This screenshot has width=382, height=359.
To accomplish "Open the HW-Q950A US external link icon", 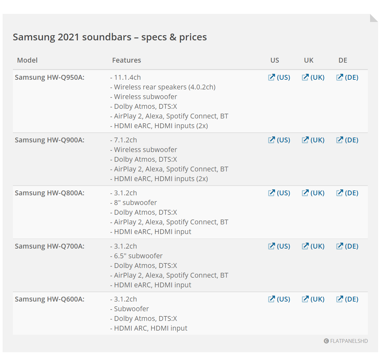I will [x=271, y=77].
